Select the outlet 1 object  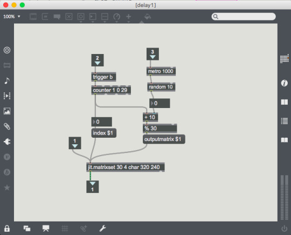click(x=93, y=186)
